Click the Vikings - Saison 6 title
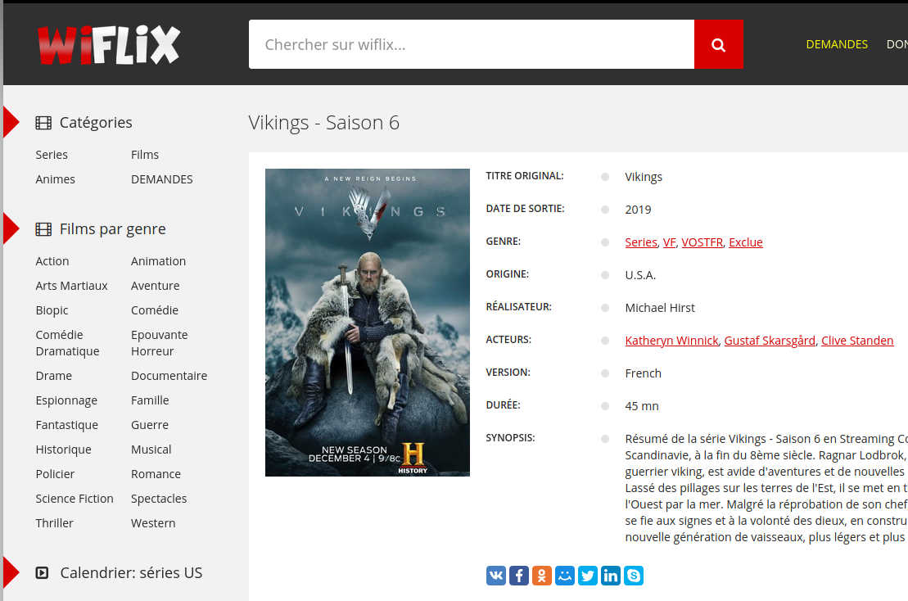 coord(323,123)
